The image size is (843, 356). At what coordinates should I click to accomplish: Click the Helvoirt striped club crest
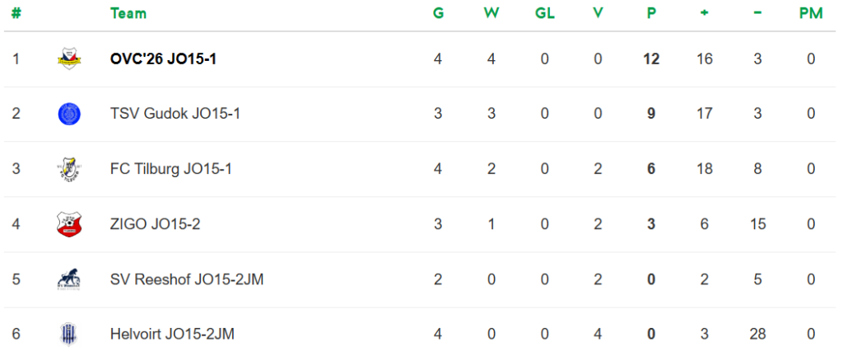69,334
